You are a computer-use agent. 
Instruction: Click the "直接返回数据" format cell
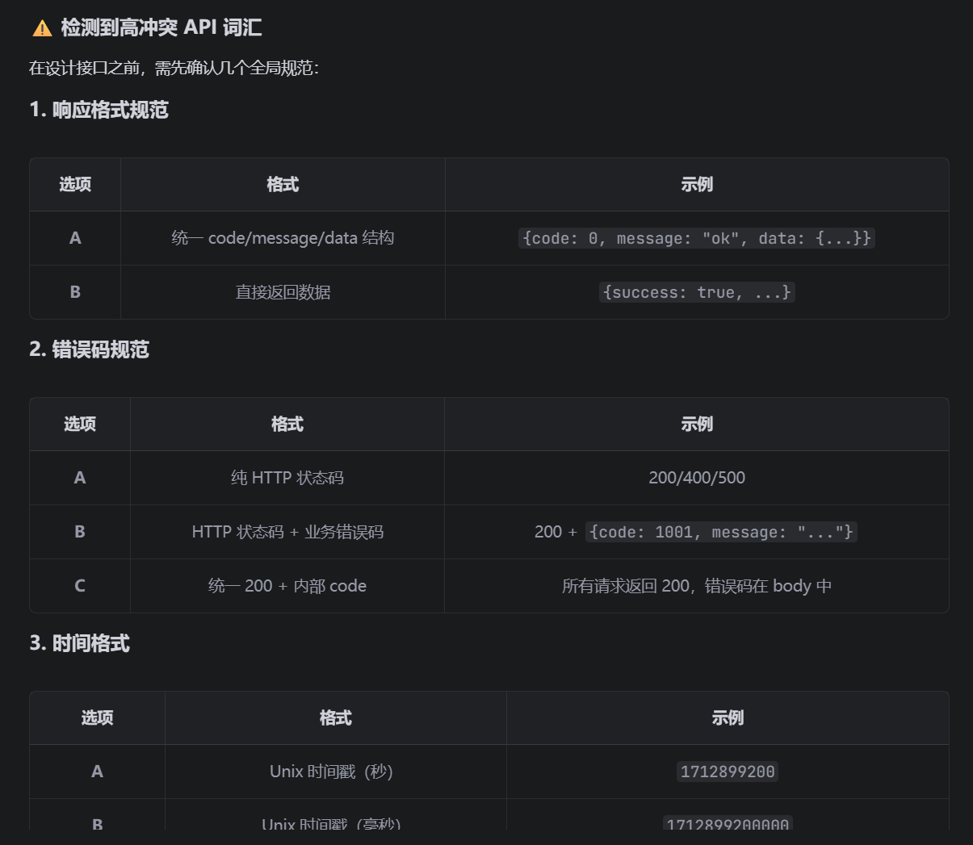283,292
